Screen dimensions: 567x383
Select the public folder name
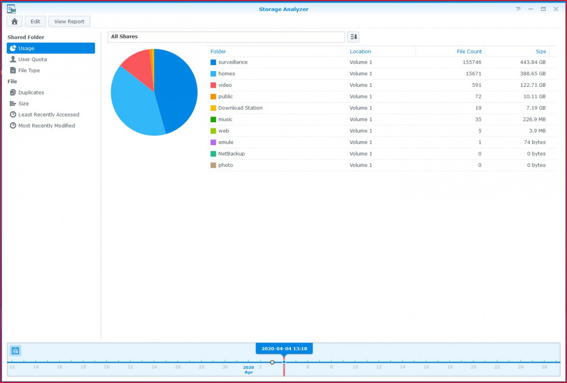coord(225,97)
